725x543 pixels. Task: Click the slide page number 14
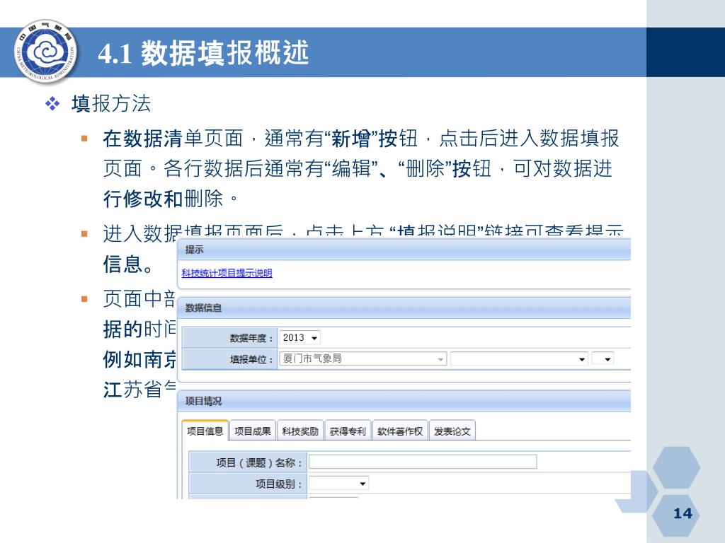pyautogui.click(x=683, y=513)
